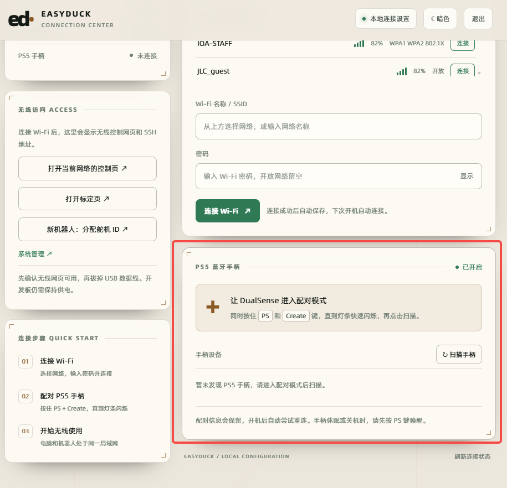Click the 82% value in JLC_guest row

coord(419,71)
